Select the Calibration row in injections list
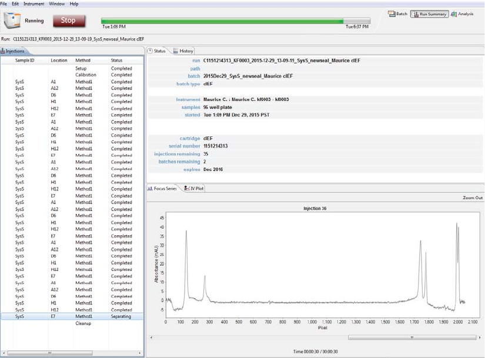 [85, 75]
